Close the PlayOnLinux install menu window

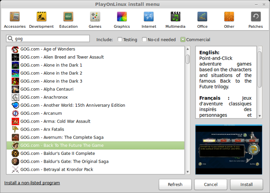(x=264, y=5)
